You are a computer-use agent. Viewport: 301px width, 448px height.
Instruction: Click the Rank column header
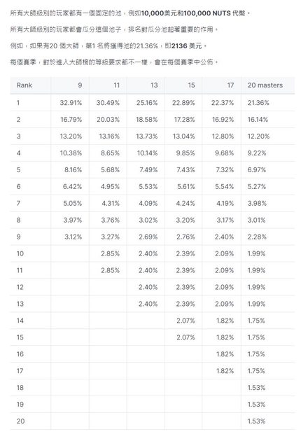[24, 85]
